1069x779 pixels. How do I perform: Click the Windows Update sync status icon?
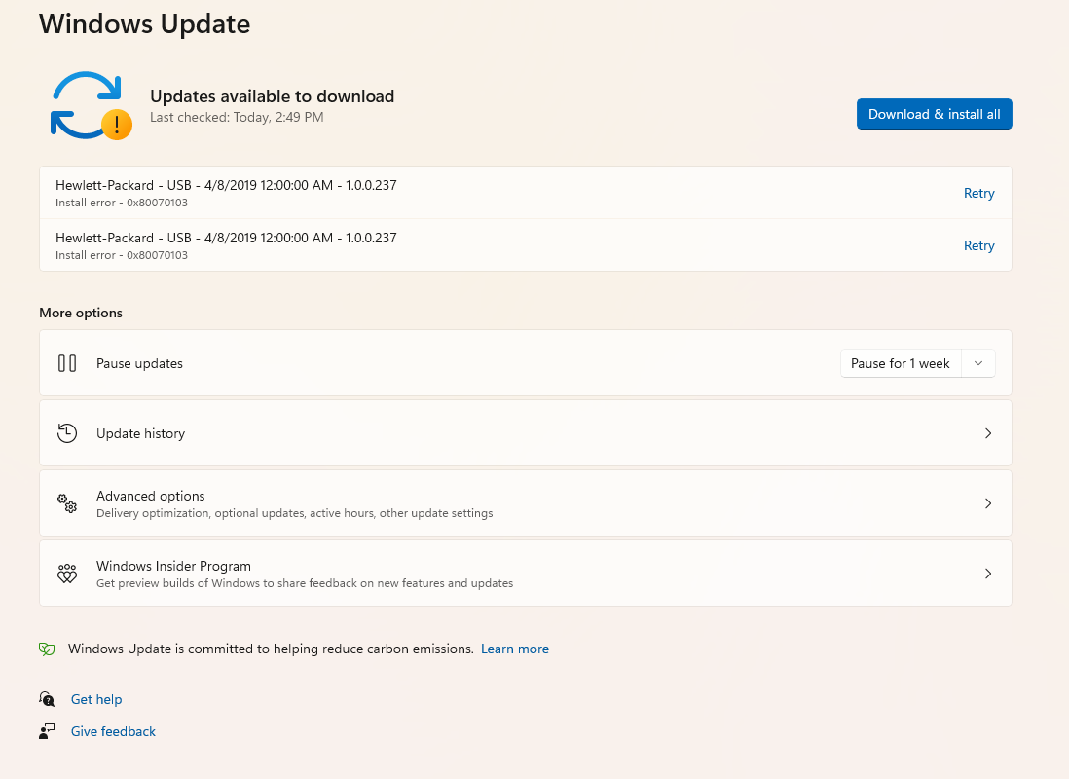click(x=90, y=106)
